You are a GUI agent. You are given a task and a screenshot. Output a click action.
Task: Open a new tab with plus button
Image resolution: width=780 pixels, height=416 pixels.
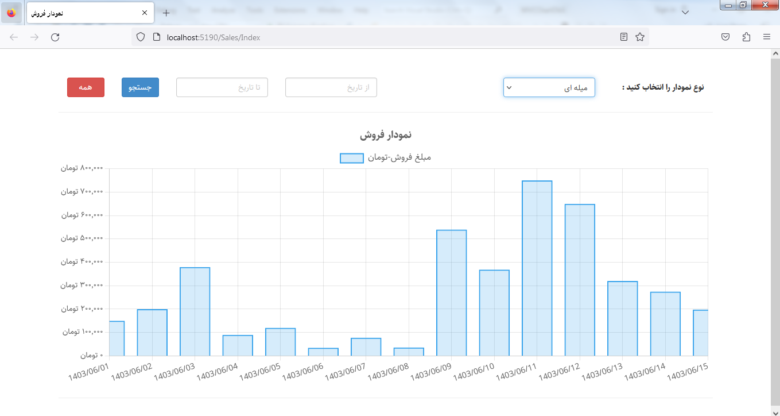[x=166, y=13]
